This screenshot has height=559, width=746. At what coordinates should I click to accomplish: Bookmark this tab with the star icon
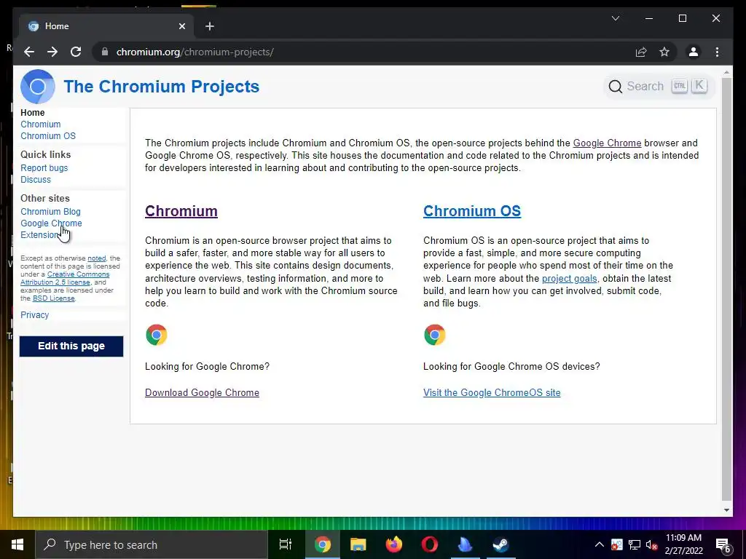664,52
